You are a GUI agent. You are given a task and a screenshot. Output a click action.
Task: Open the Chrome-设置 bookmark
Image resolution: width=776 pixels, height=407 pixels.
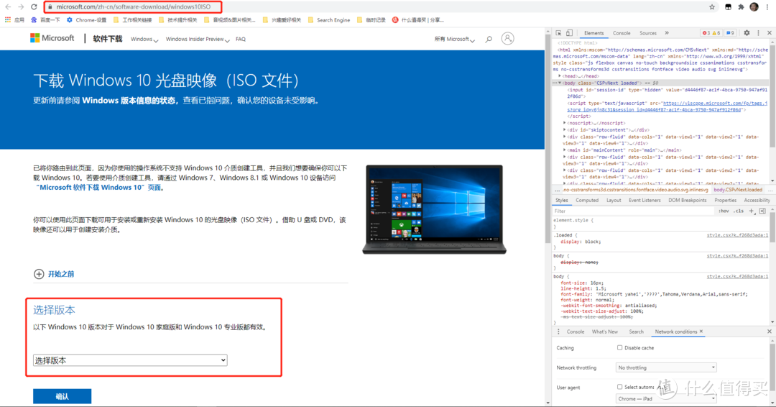click(87, 20)
